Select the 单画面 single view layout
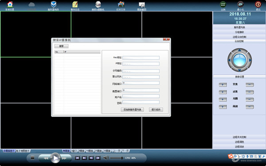Screen dimensions: 266x166 point(66,151)
